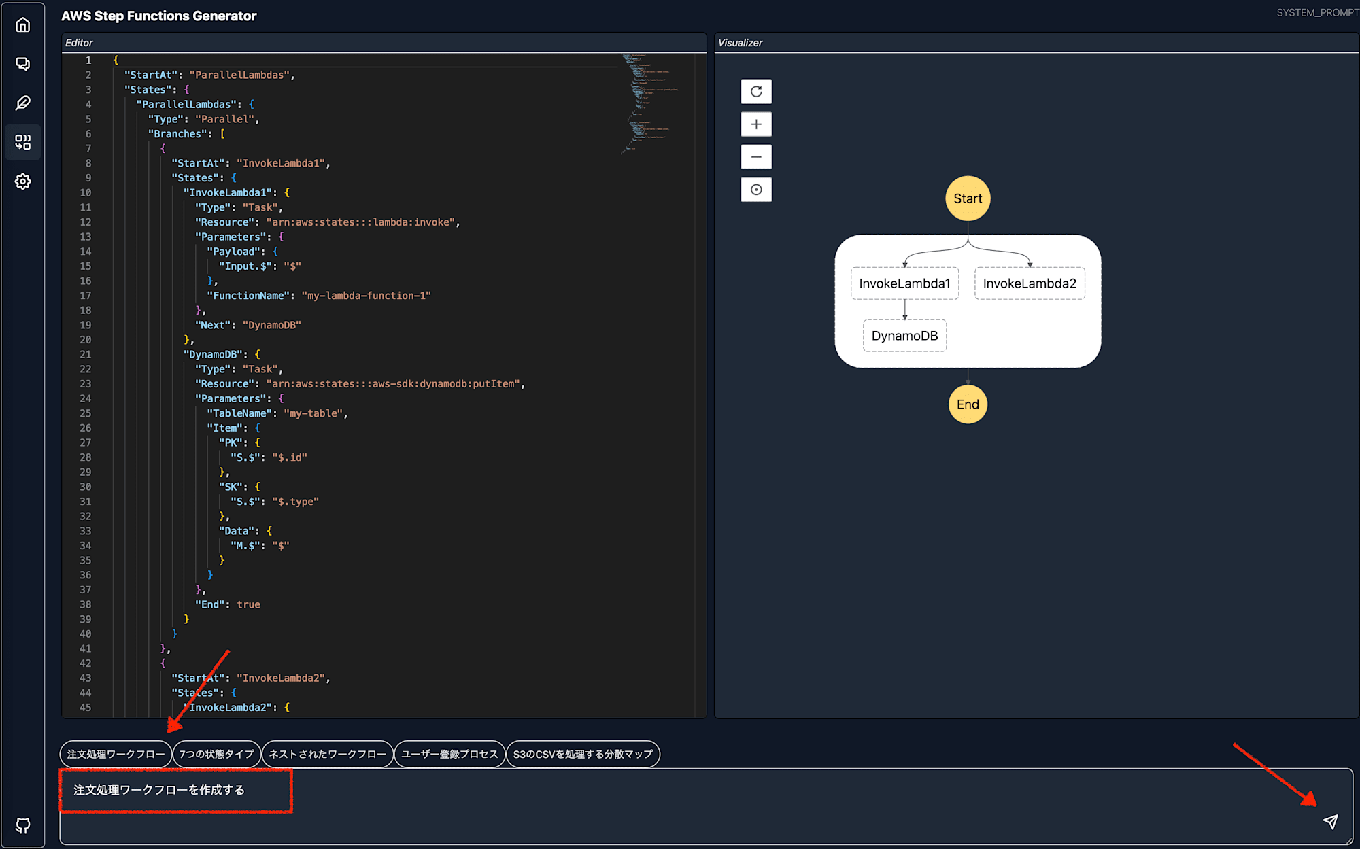The height and width of the screenshot is (849, 1360).
Task: Click the chat/comments icon in sidebar
Action: click(x=24, y=64)
